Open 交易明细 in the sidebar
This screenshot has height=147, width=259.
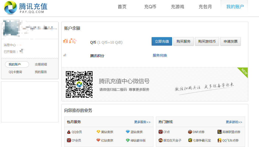coord(41,65)
